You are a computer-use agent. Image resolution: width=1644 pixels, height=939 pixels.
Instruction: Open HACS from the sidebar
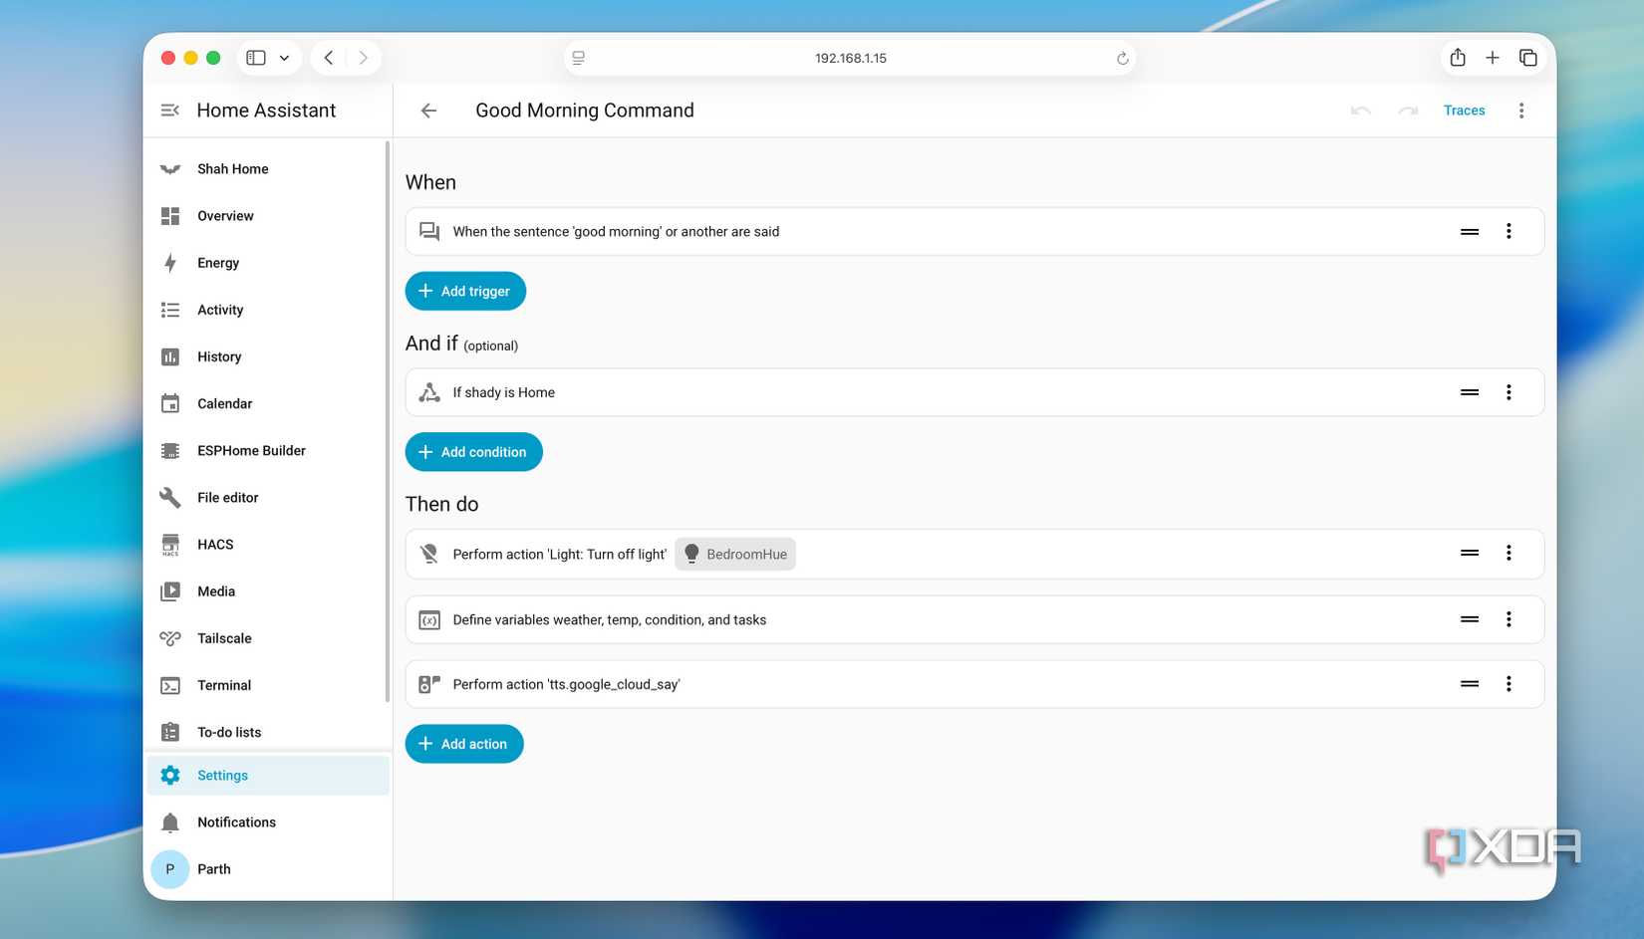(x=214, y=544)
